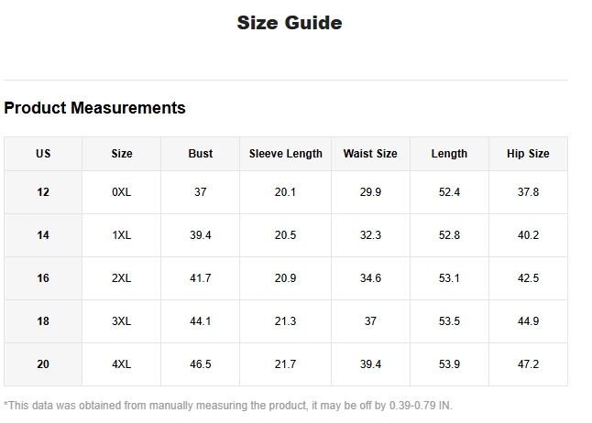Select the 47.2 hip size cell
The width and height of the screenshot is (592, 423).
528,364
